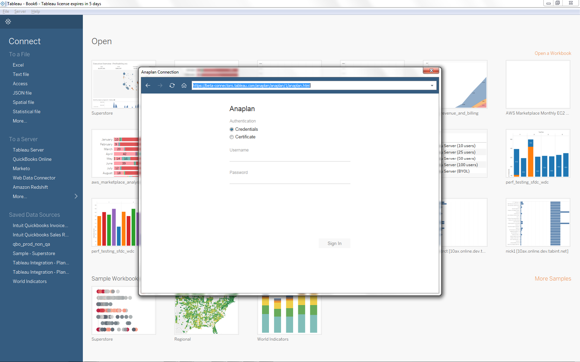This screenshot has width=580, height=362.
Task: Connect to a Statistical file
Action: 27,111
